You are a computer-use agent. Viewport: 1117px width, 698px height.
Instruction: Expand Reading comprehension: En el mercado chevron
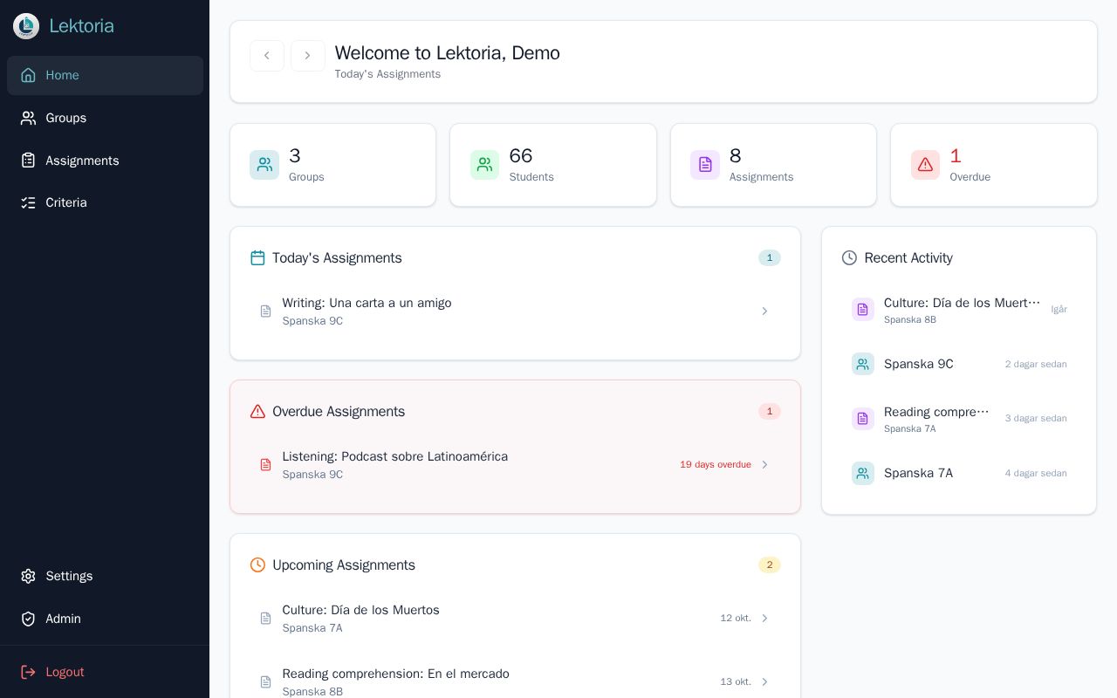(x=764, y=682)
